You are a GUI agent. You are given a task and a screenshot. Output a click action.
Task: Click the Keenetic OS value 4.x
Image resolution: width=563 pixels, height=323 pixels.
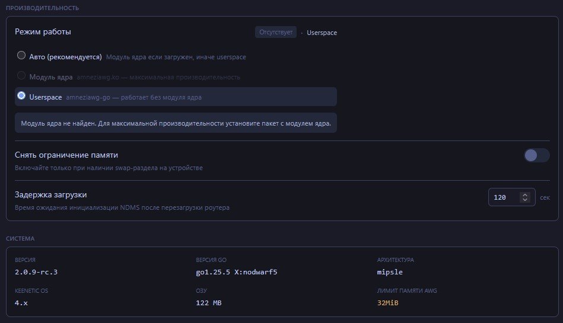coord(23,303)
